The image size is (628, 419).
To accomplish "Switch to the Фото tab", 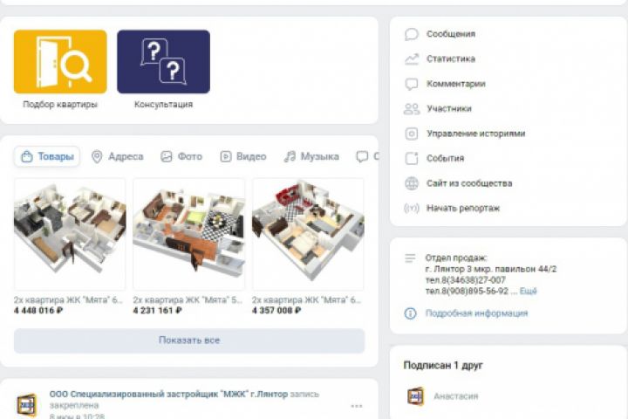I will click(x=181, y=156).
